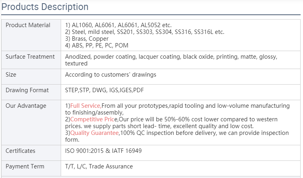This screenshot has width=303, height=178.
Task: Click the Size row label
Action: 11,75
